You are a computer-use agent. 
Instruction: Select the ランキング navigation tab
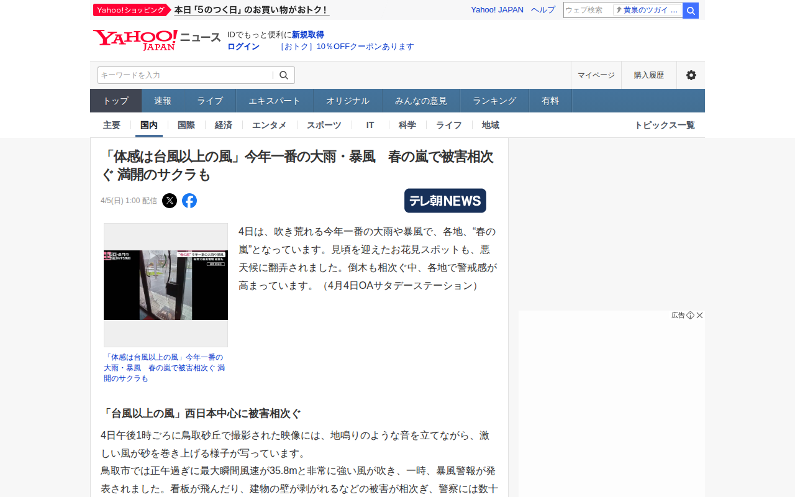pyautogui.click(x=494, y=101)
